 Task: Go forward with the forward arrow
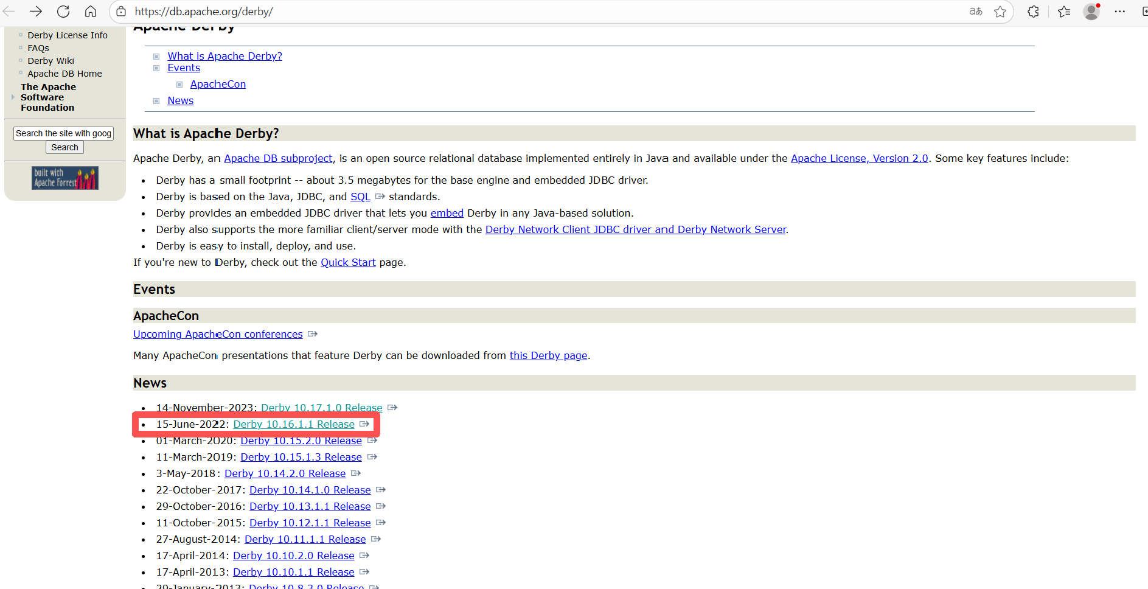tap(36, 12)
